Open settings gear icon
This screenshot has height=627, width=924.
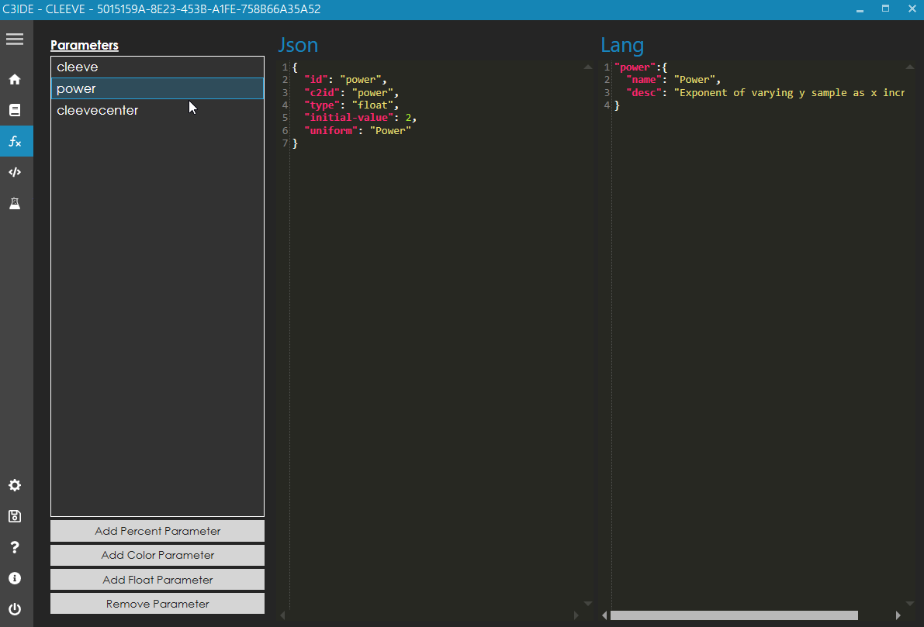(15, 485)
